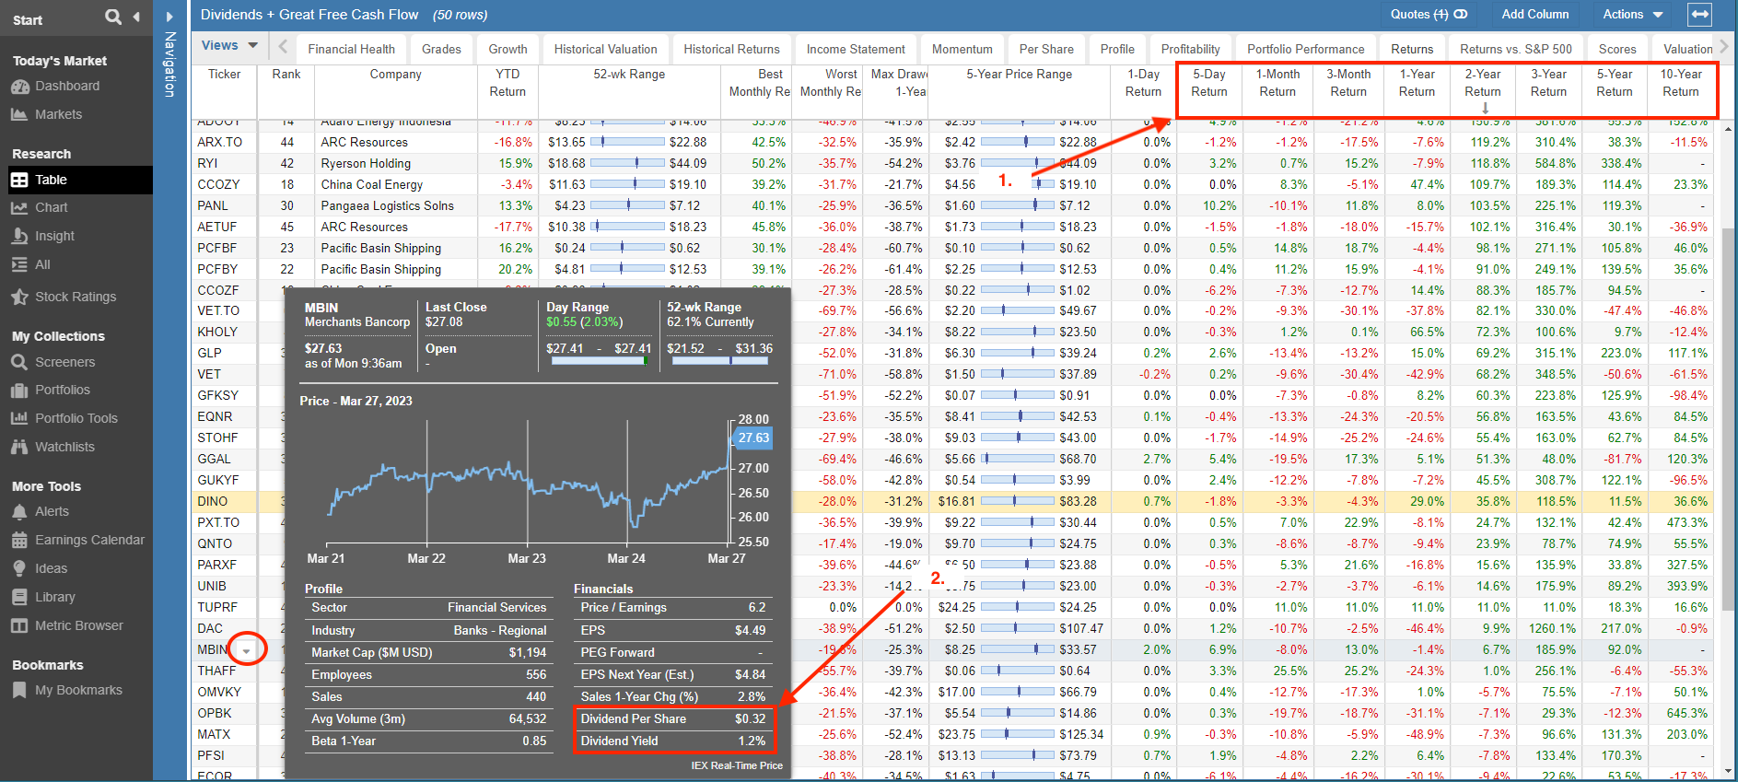Click the 5-Year Price Range bar for DINO
The width and height of the screenshot is (1738, 782).
click(1017, 501)
